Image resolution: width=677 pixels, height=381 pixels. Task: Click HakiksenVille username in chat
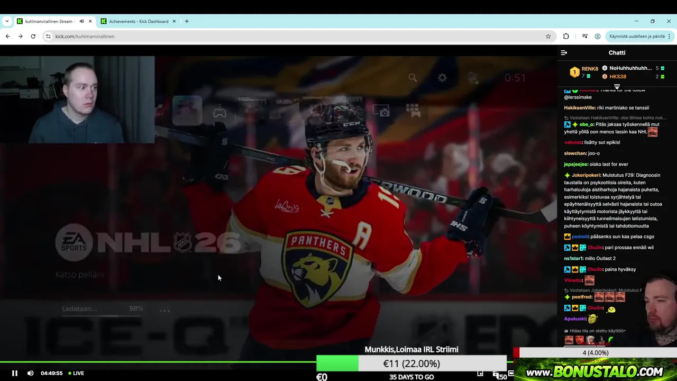(580, 107)
